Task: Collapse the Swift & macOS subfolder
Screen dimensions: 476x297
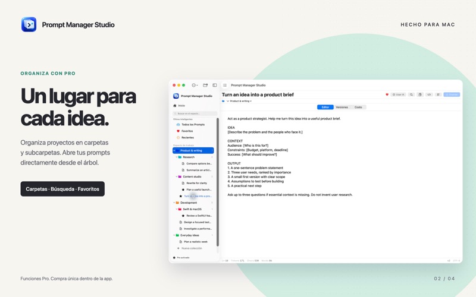Action: 177,209
